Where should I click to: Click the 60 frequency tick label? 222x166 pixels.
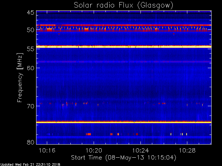[31, 68]
